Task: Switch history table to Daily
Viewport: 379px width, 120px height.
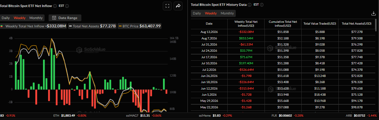Action: [x=197, y=13]
